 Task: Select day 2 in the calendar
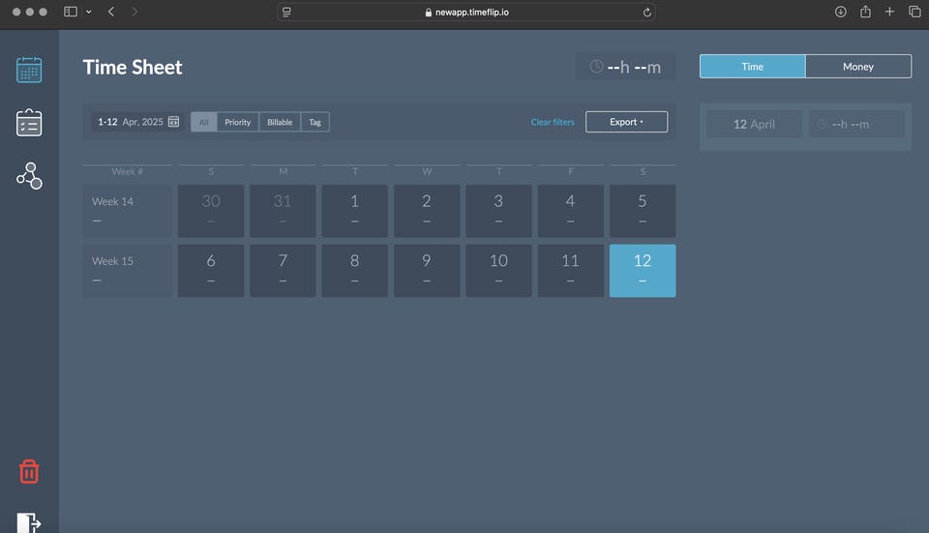click(x=427, y=211)
